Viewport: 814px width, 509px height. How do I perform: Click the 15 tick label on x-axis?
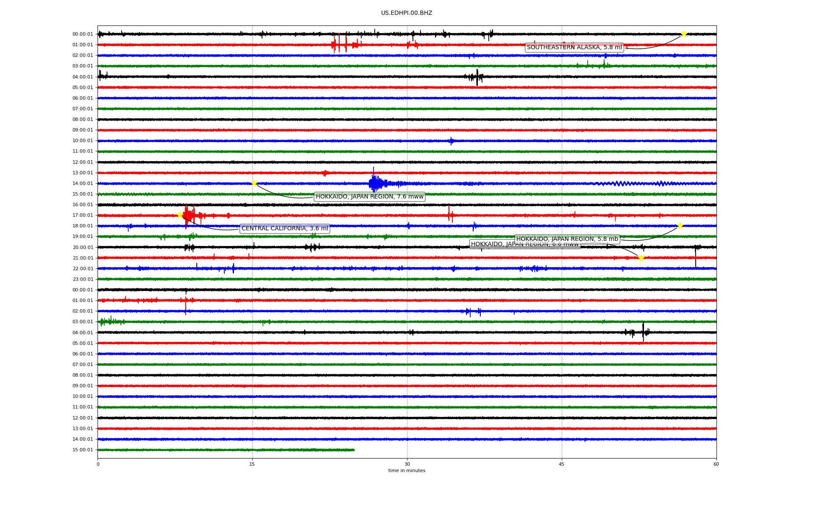(x=252, y=464)
